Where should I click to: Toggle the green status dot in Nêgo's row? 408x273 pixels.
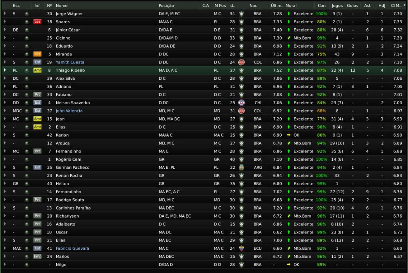(x=27, y=265)
